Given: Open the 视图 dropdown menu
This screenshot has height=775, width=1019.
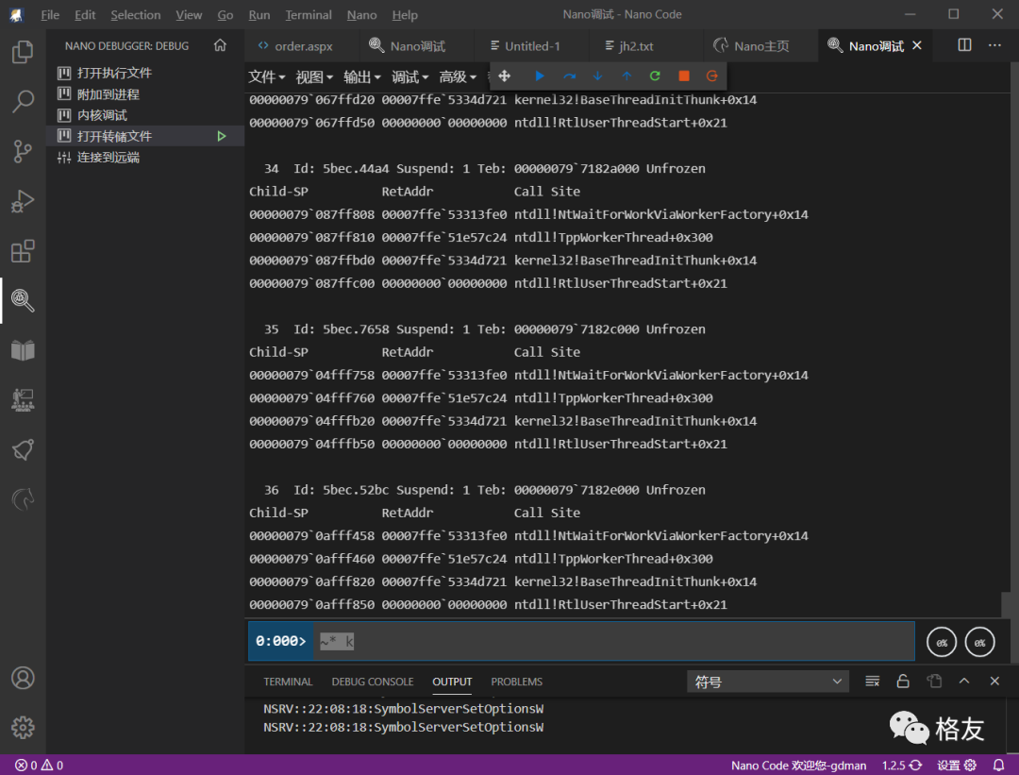Looking at the screenshot, I should pyautogui.click(x=314, y=76).
